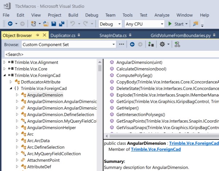This screenshot has height=171, width=219.
Task: Select the ComputePolySeg() member
Action: tap(134, 75)
